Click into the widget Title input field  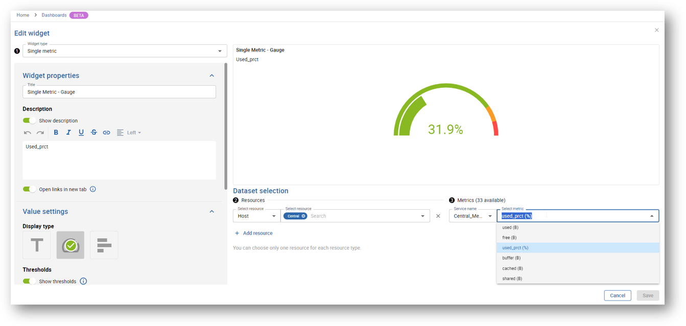tap(119, 92)
